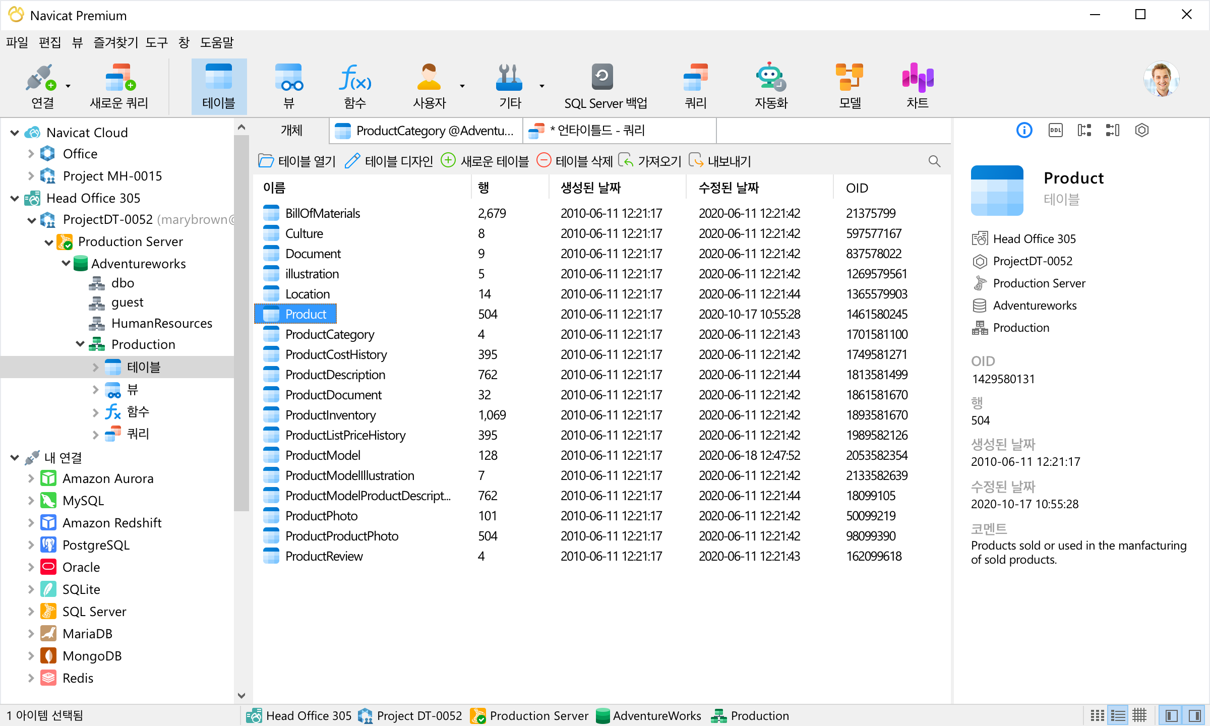This screenshot has height=726, width=1210.
Task: Click the search magnifier icon
Action: coord(934,161)
